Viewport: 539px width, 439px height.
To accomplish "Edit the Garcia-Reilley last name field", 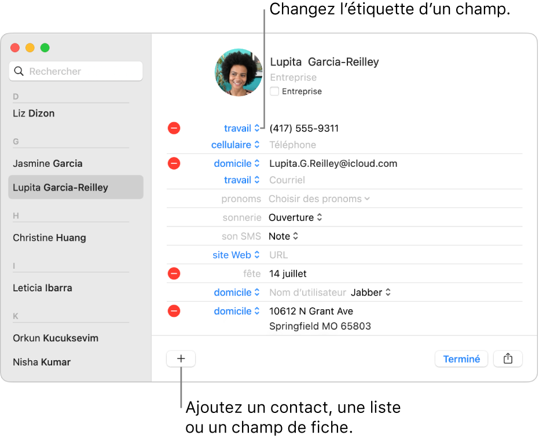I will (343, 62).
